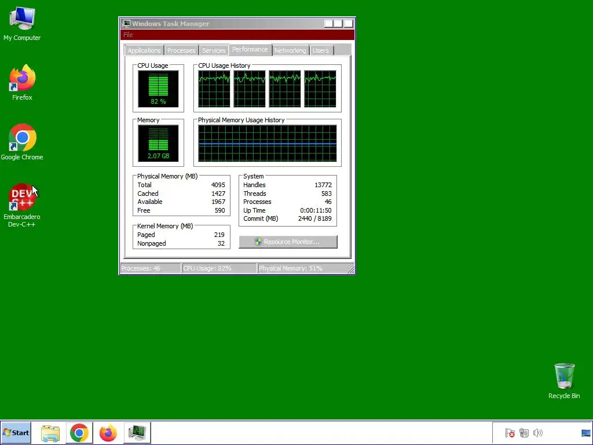Click Commit value 2440 / 8189

point(314,218)
